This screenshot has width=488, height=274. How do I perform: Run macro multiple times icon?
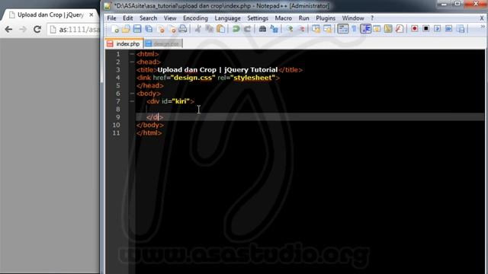[x=448, y=29]
